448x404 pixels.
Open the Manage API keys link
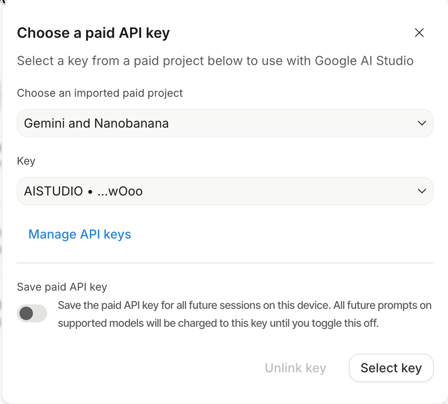(x=80, y=235)
